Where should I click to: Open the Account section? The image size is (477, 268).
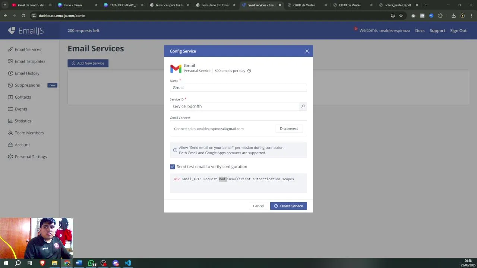(x=19, y=145)
